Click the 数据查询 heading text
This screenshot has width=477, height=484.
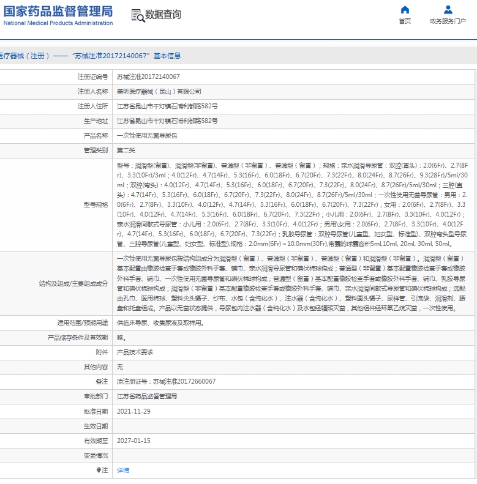(163, 14)
